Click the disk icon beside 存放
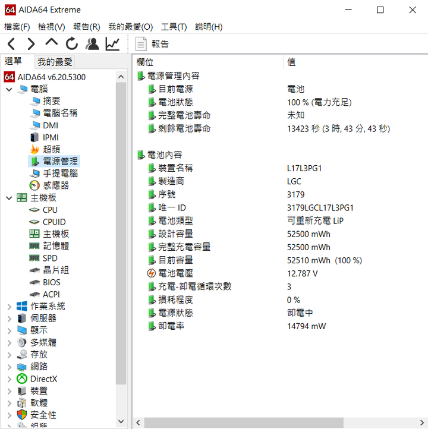The height and width of the screenshot is (429, 428). (22, 354)
